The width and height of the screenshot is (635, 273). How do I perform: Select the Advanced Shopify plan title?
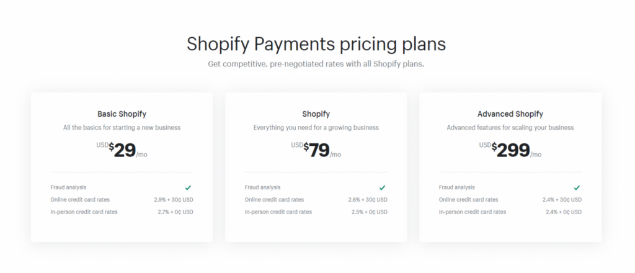(510, 114)
